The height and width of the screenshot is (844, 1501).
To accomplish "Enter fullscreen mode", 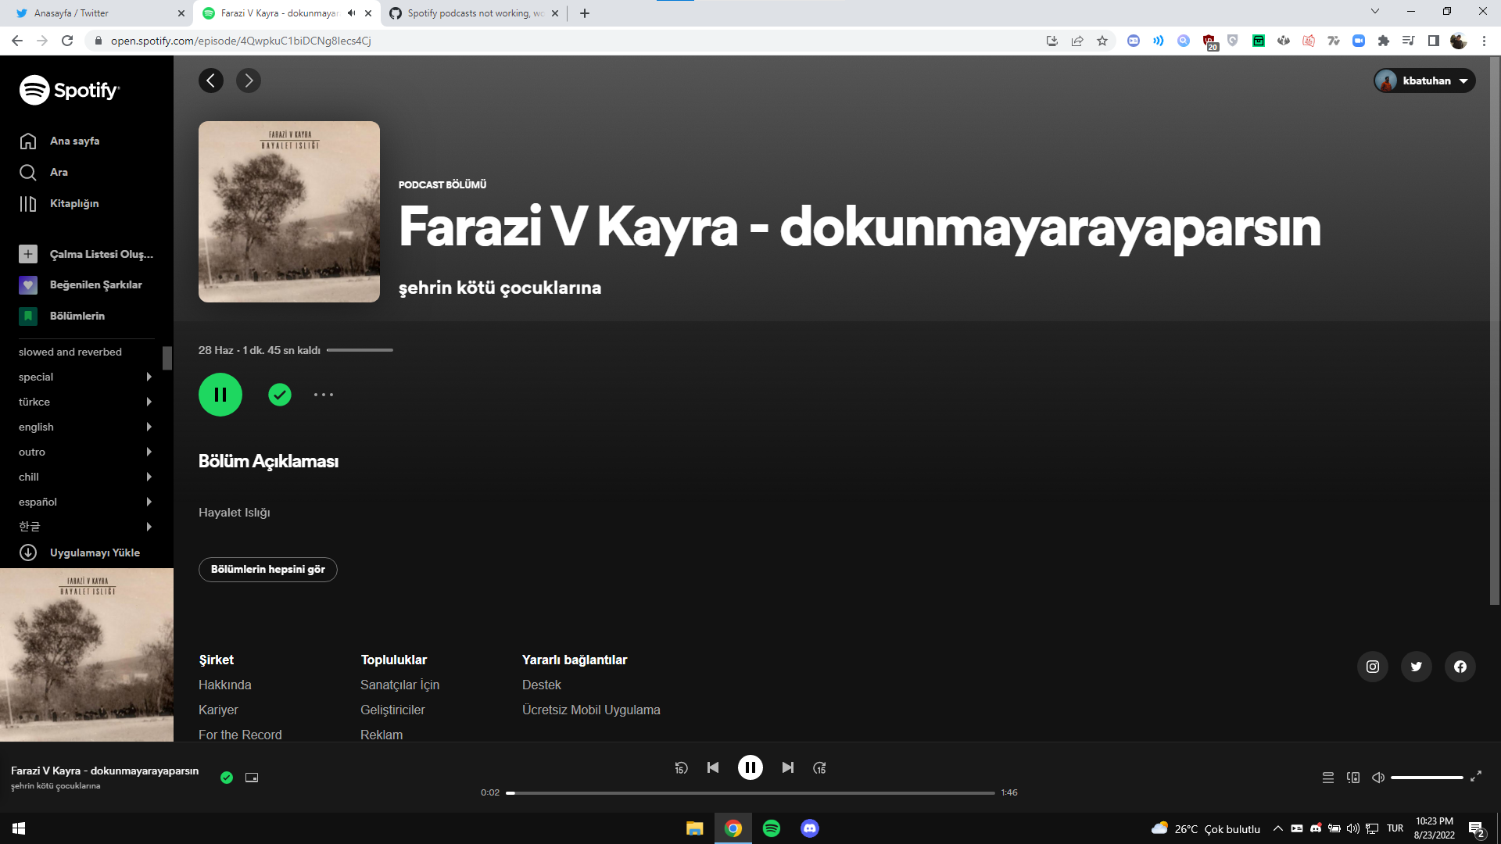I will 1477,778.
